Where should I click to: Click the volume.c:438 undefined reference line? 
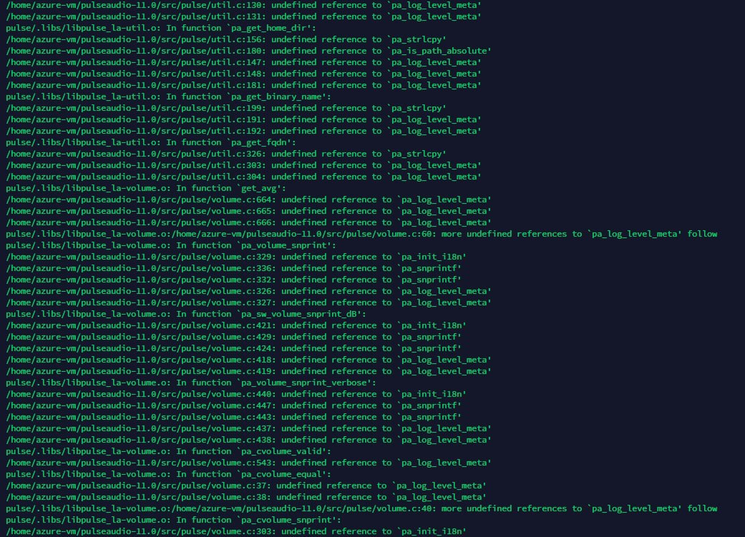248,440
